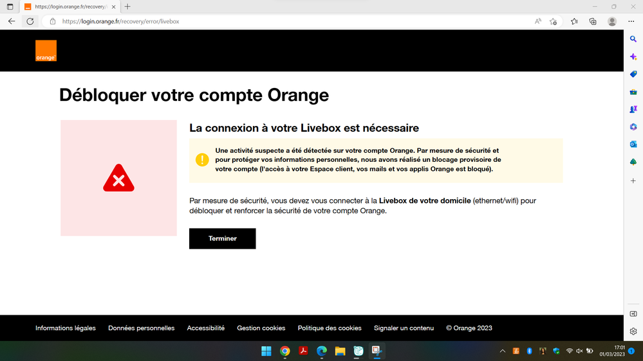Open Read aloud icon in address bar
Screen dimensions: 643x361
point(537,21)
